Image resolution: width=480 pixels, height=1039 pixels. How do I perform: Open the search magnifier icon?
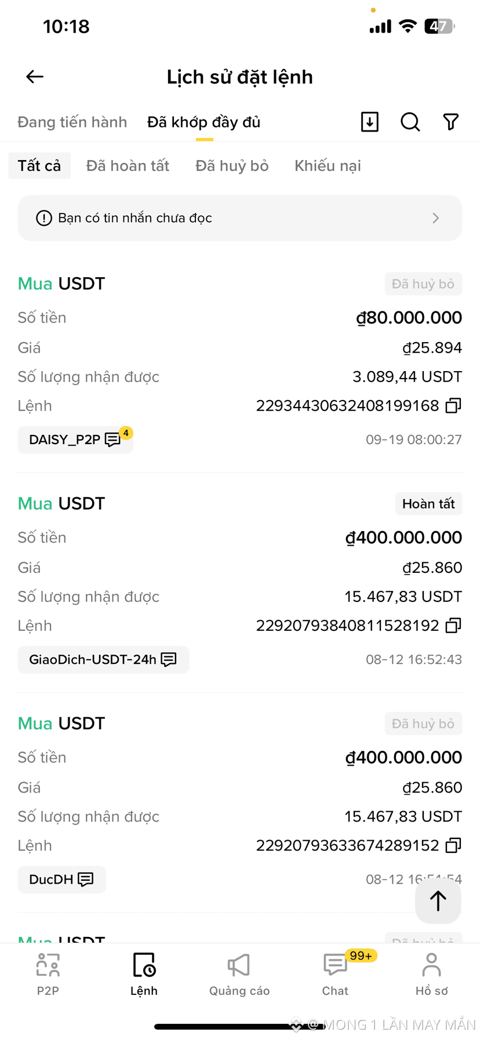(x=410, y=122)
